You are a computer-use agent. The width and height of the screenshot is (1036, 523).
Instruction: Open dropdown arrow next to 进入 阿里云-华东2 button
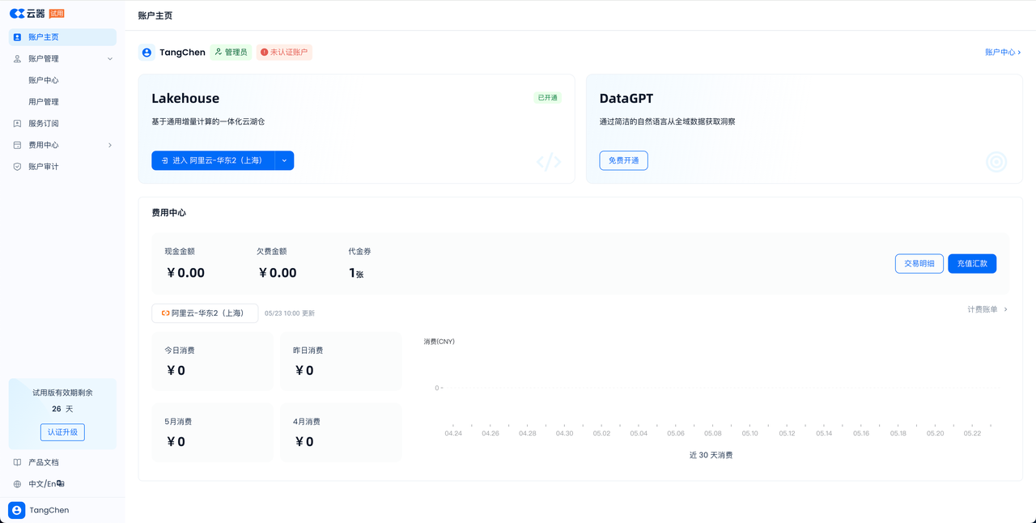284,160
